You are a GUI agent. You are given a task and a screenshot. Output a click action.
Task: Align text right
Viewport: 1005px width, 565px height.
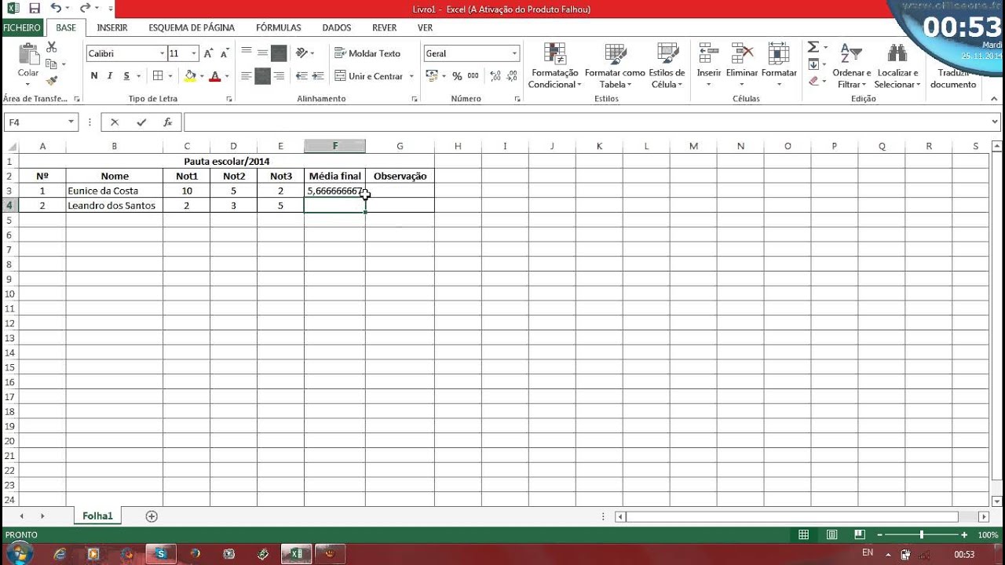279,76
